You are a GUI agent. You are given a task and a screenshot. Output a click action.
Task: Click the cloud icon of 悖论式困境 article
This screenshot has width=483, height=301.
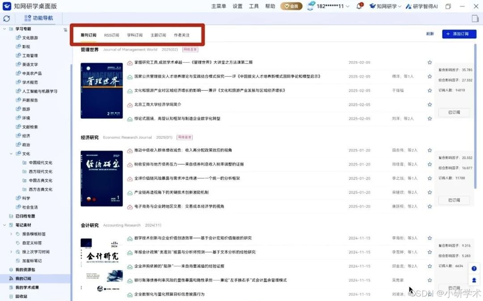pos(130,119)
